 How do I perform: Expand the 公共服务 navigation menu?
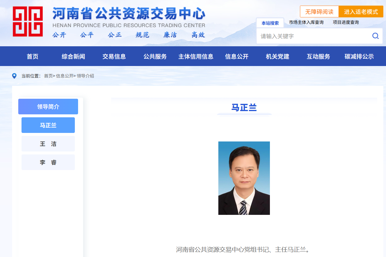pos(155,56)
